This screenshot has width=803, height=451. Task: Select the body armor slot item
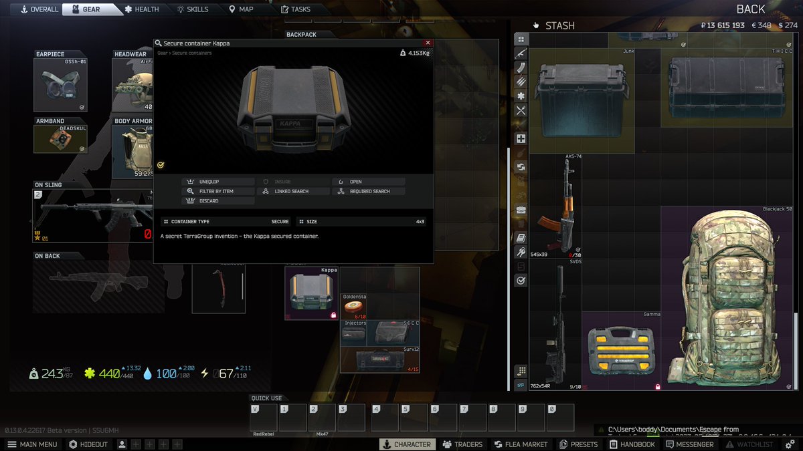coord(132,151)
